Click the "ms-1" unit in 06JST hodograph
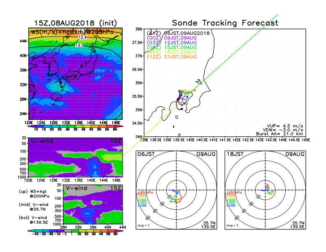 tap(144, 226)
